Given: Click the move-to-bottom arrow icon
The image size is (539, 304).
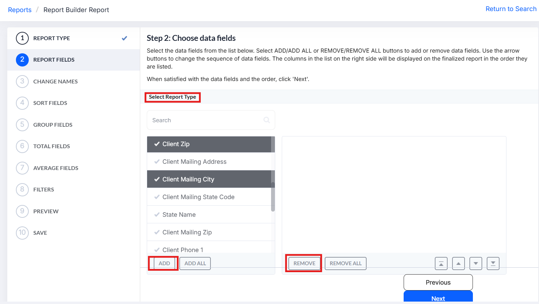Looking at the screenshot, I should pyautogui.click(x=493, y=263).
